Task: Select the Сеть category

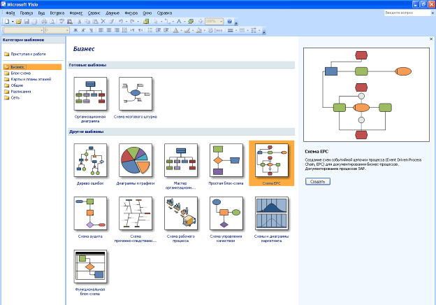Action: (12, 98)
